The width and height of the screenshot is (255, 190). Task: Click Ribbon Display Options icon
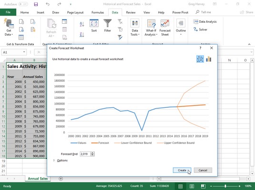pos(214,4)
